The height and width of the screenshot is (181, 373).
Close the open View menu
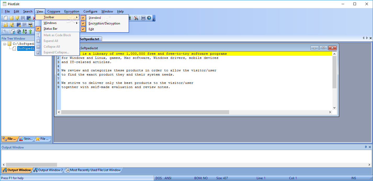[40, 11]
